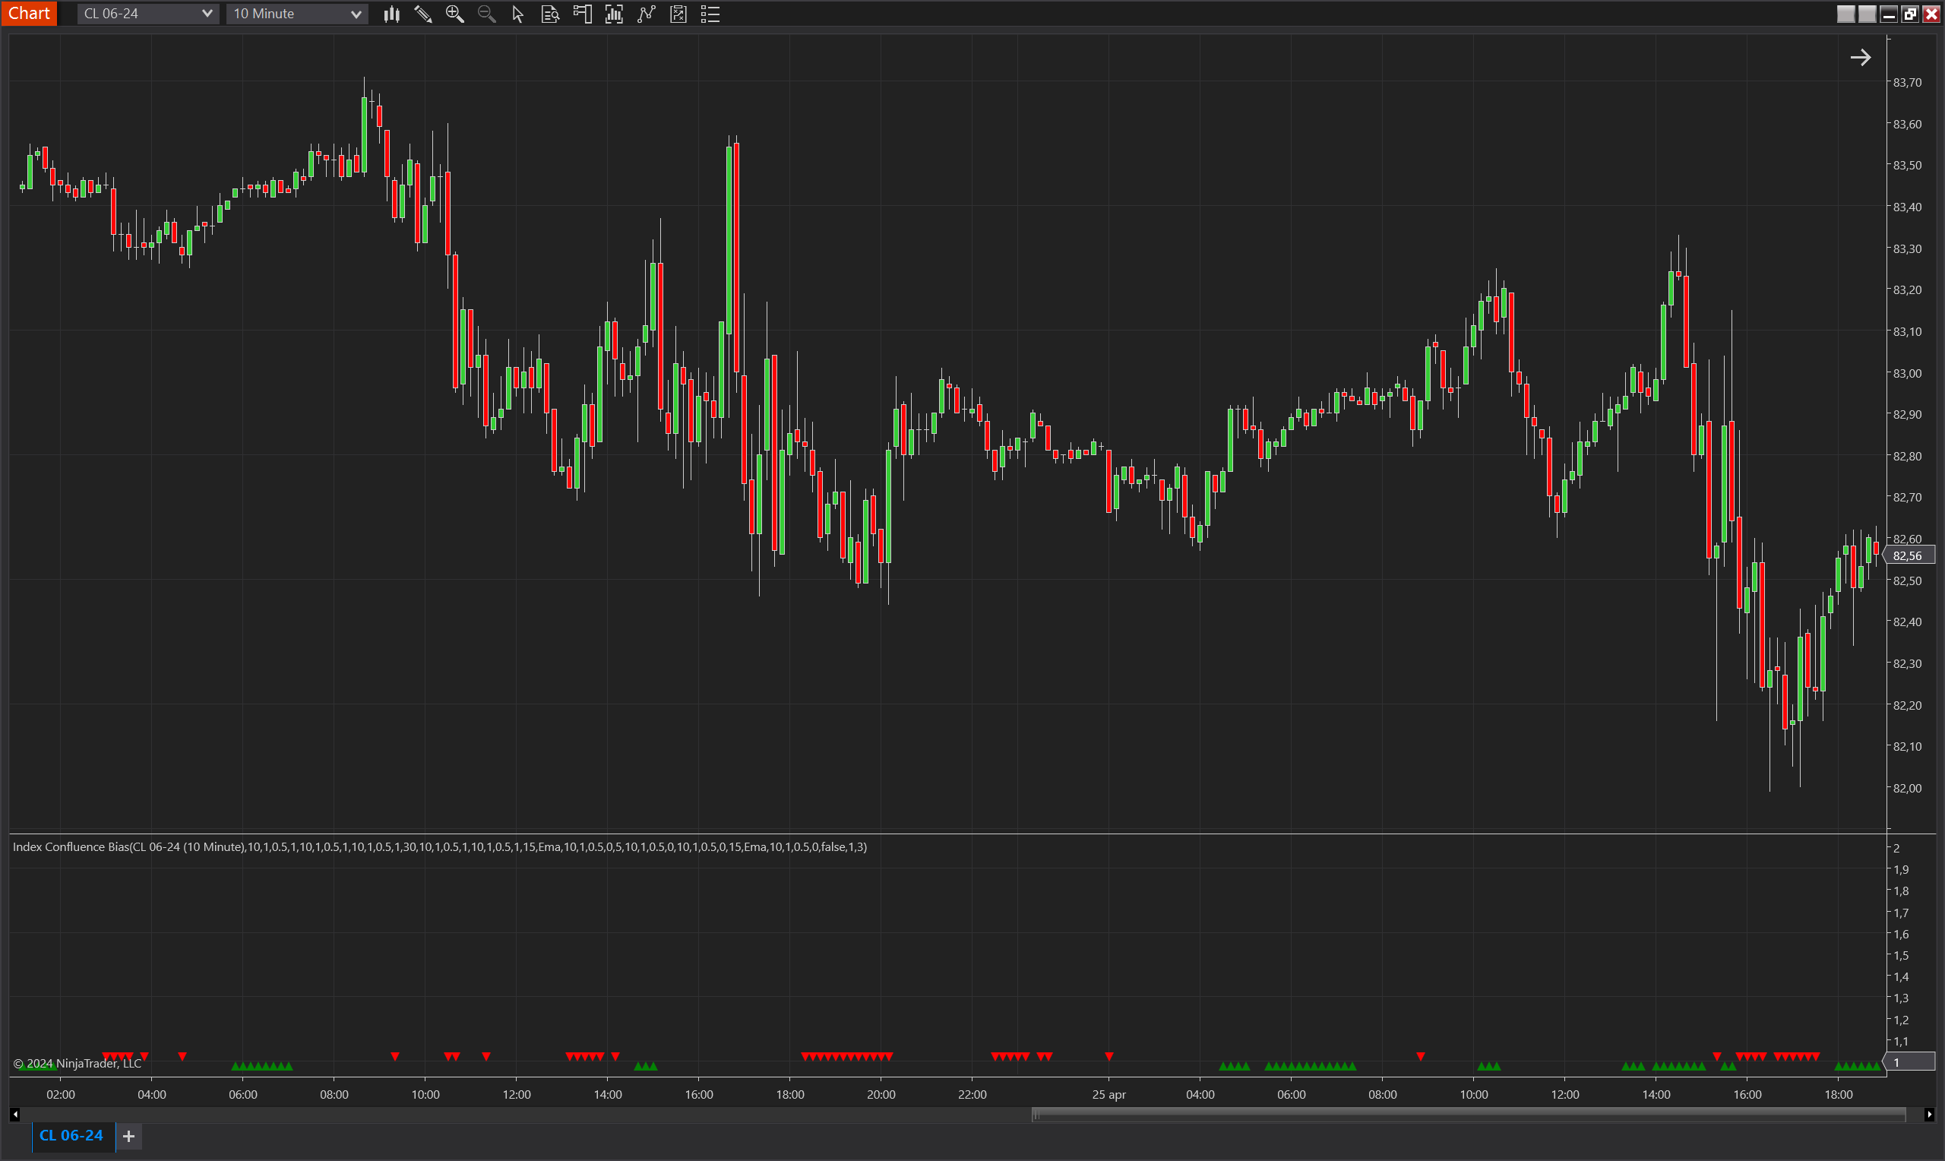Minimize the chart window
1945x1161 pixels.
click(x=1889, y=14)
